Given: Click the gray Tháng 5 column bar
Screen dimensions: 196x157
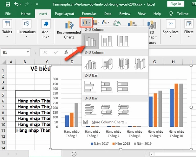Looking at the screenshot, I should point(76,115).
